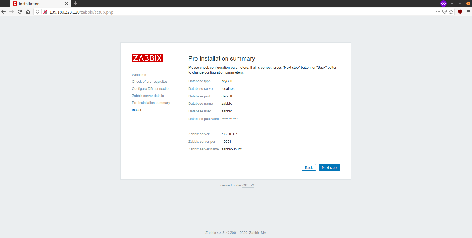
Task: Select the Installation browser tab
Action: 41,4
